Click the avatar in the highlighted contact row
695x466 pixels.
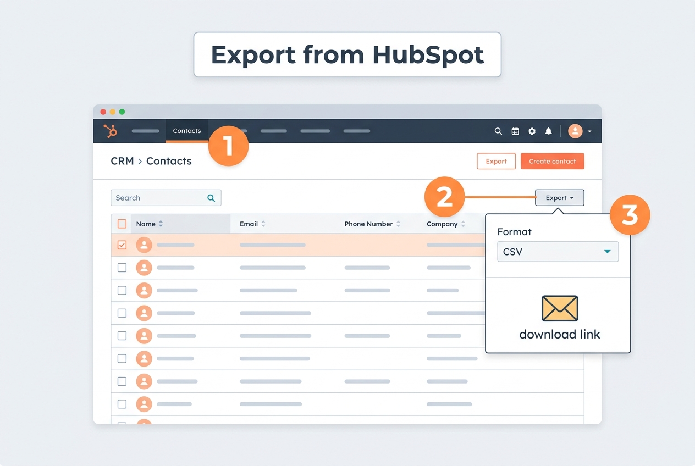click(x=144, y=245)
